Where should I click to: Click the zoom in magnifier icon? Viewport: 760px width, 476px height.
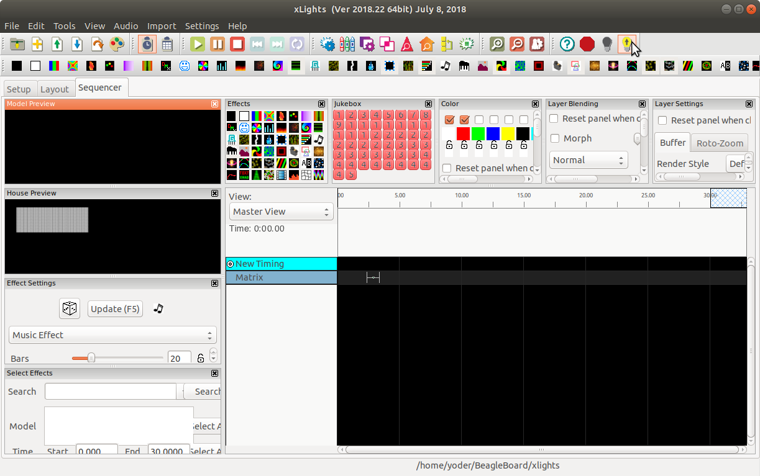[x=497, y=44]
